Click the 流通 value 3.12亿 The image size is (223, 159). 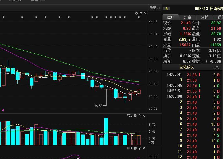point(215,56)
